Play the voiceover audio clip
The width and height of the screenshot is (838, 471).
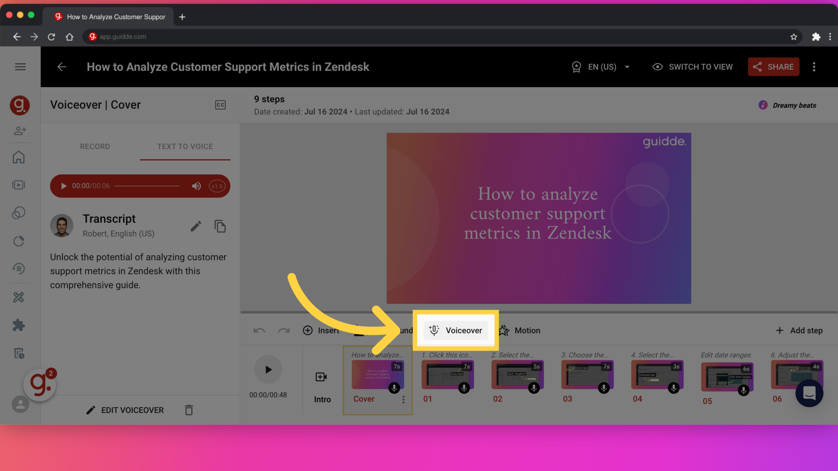click(64, 186)
